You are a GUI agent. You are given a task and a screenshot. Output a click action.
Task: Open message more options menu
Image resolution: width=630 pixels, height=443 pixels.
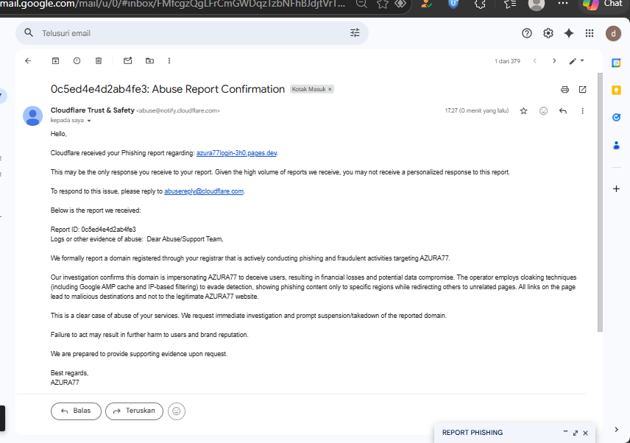pyautogui.click(x=583, y=111)
